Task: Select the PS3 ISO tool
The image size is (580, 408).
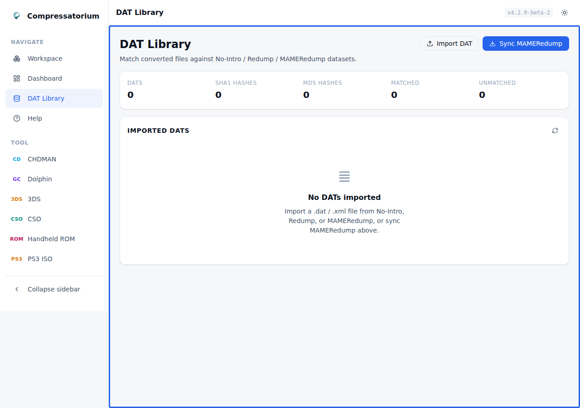Action: click(x=54, y=259)
